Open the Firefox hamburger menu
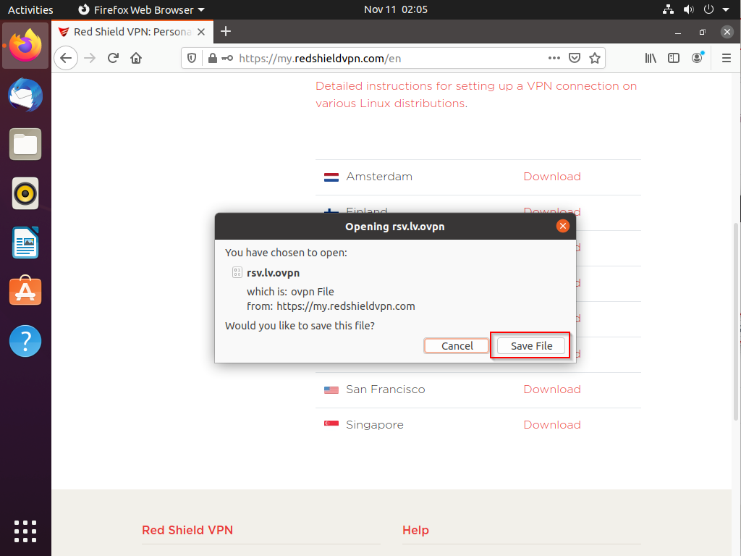The image size is (741, 556). [x=726, y=58]
